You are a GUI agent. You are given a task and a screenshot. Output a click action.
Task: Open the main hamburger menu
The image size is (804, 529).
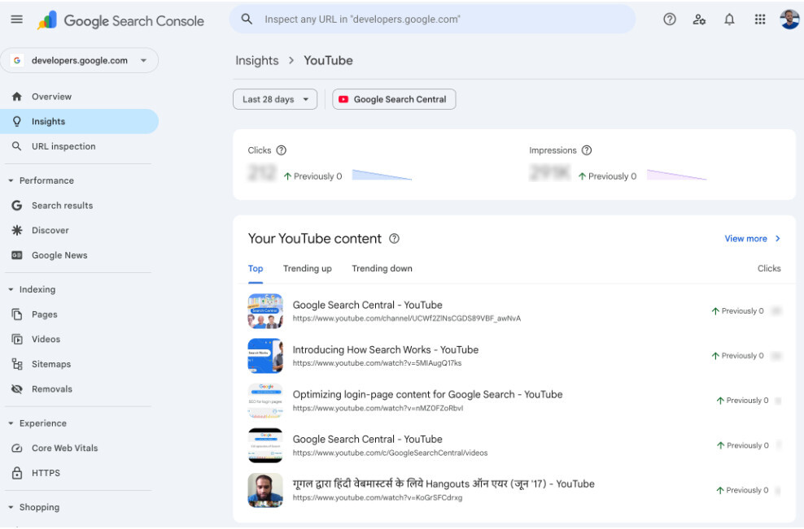click(16, 20)
